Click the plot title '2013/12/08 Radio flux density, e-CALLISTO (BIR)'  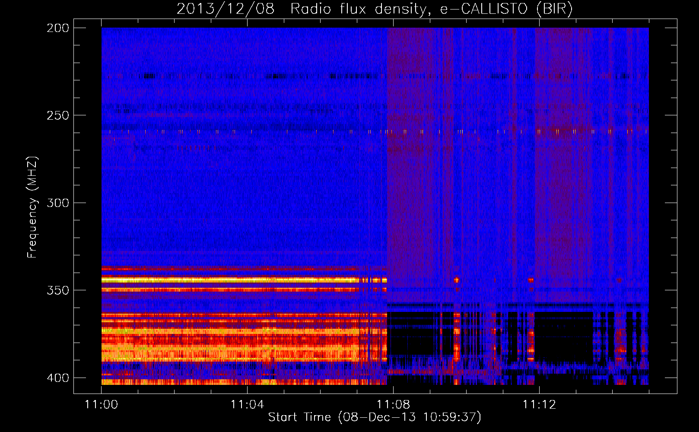(375, 9)
